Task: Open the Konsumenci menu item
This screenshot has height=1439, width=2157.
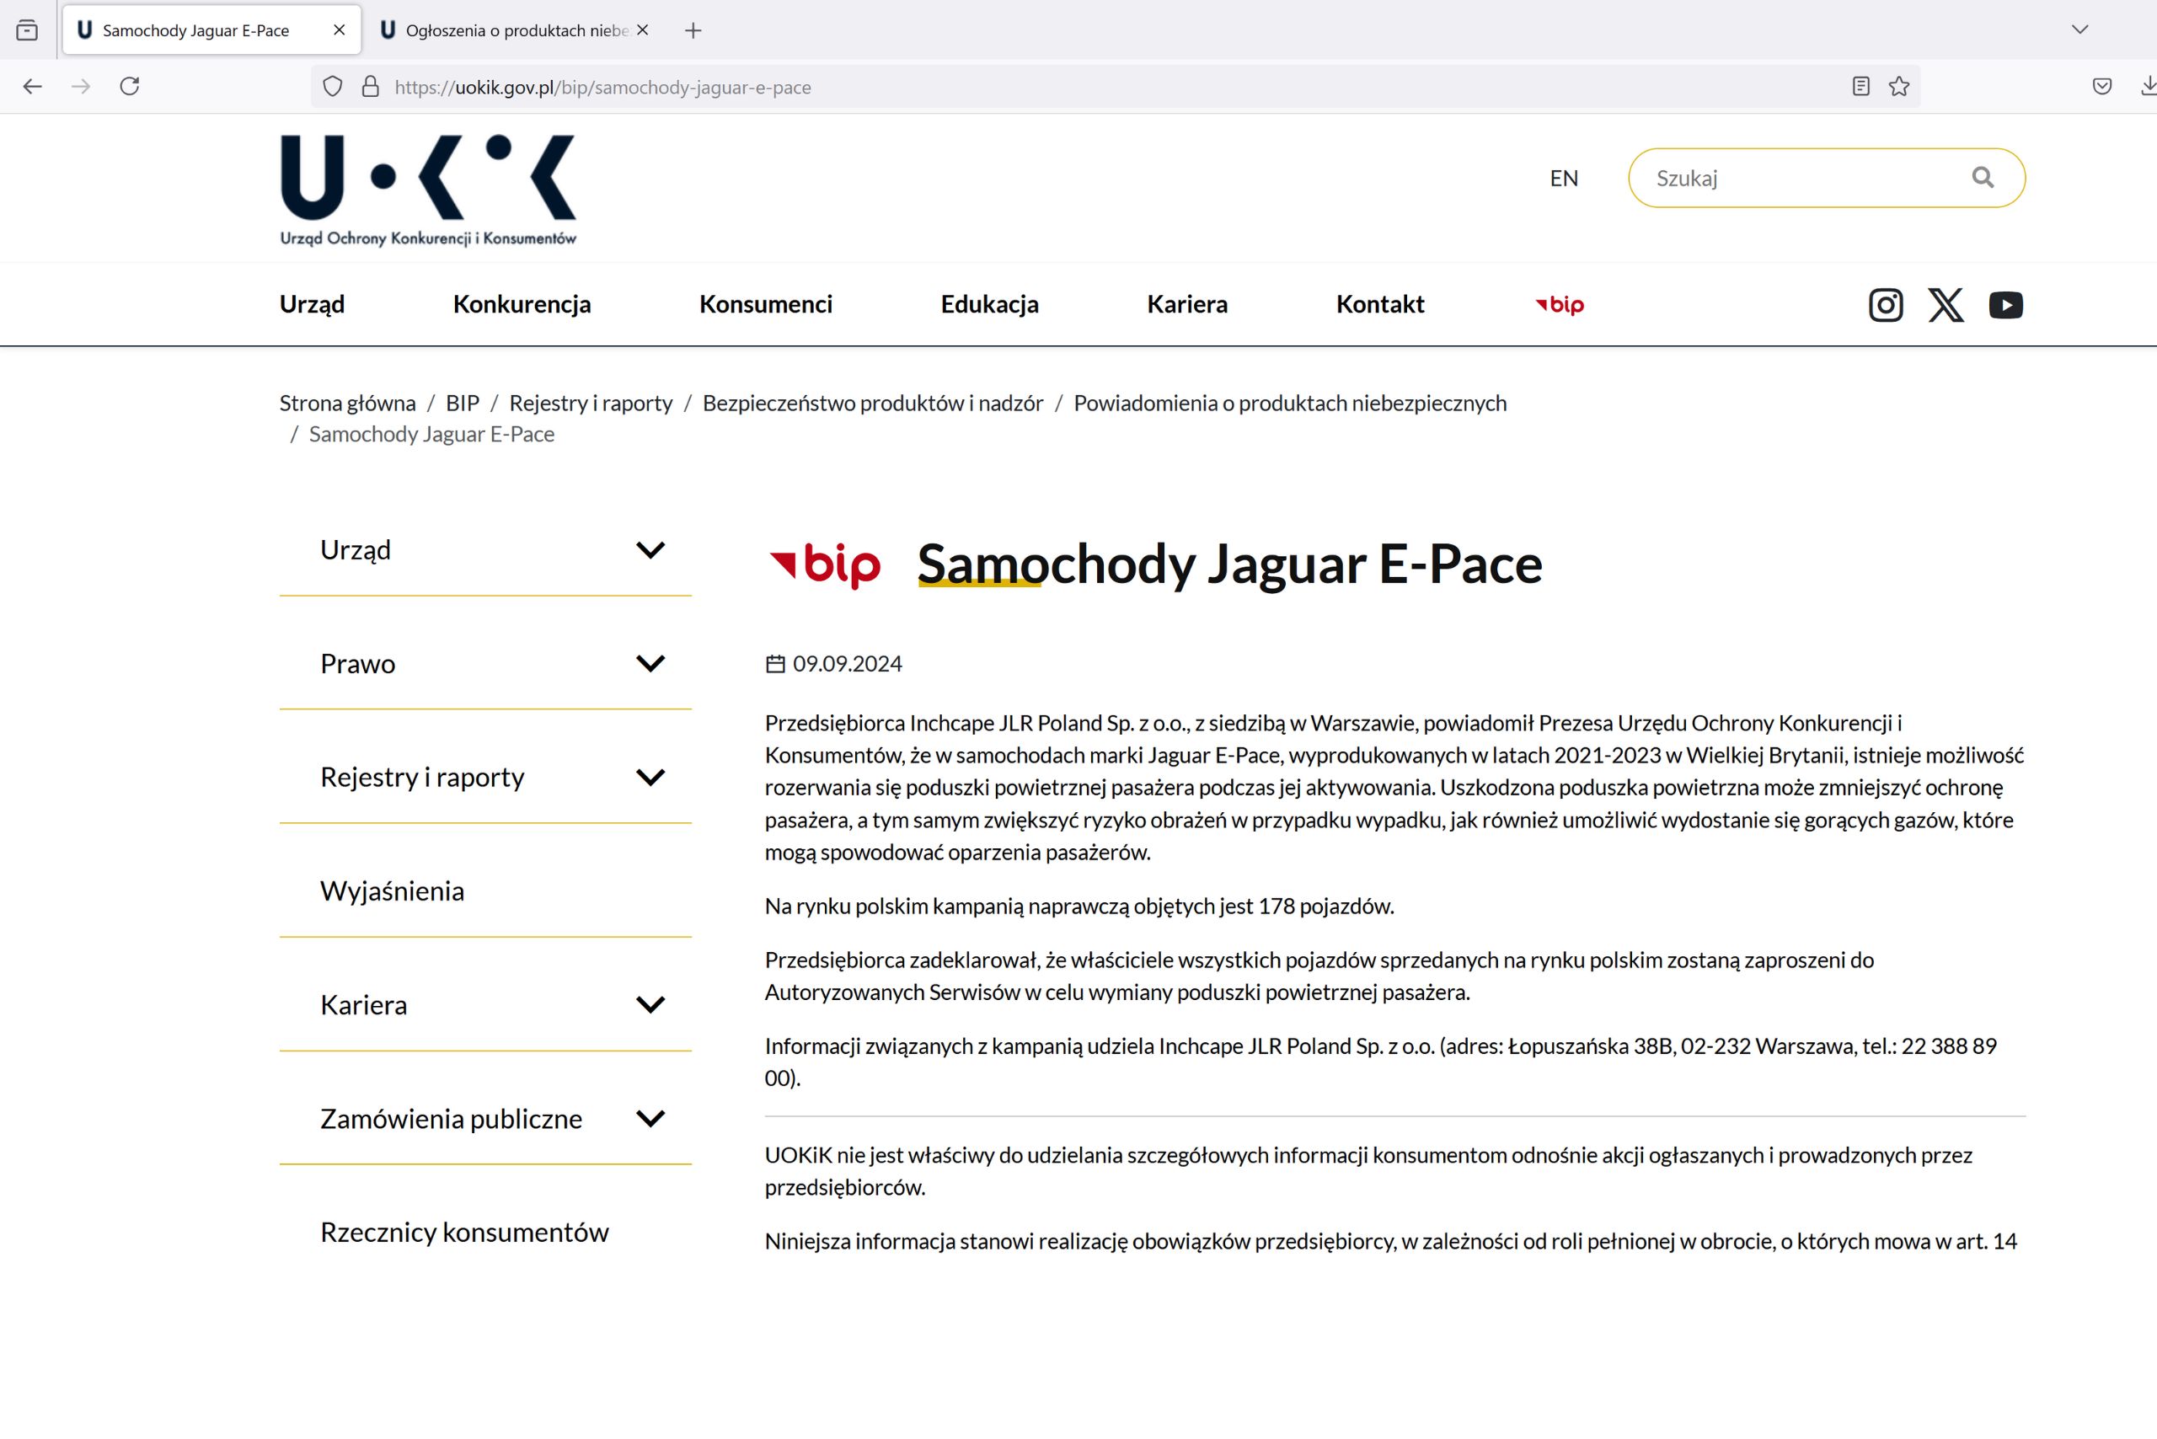Action: pos(766,304)
